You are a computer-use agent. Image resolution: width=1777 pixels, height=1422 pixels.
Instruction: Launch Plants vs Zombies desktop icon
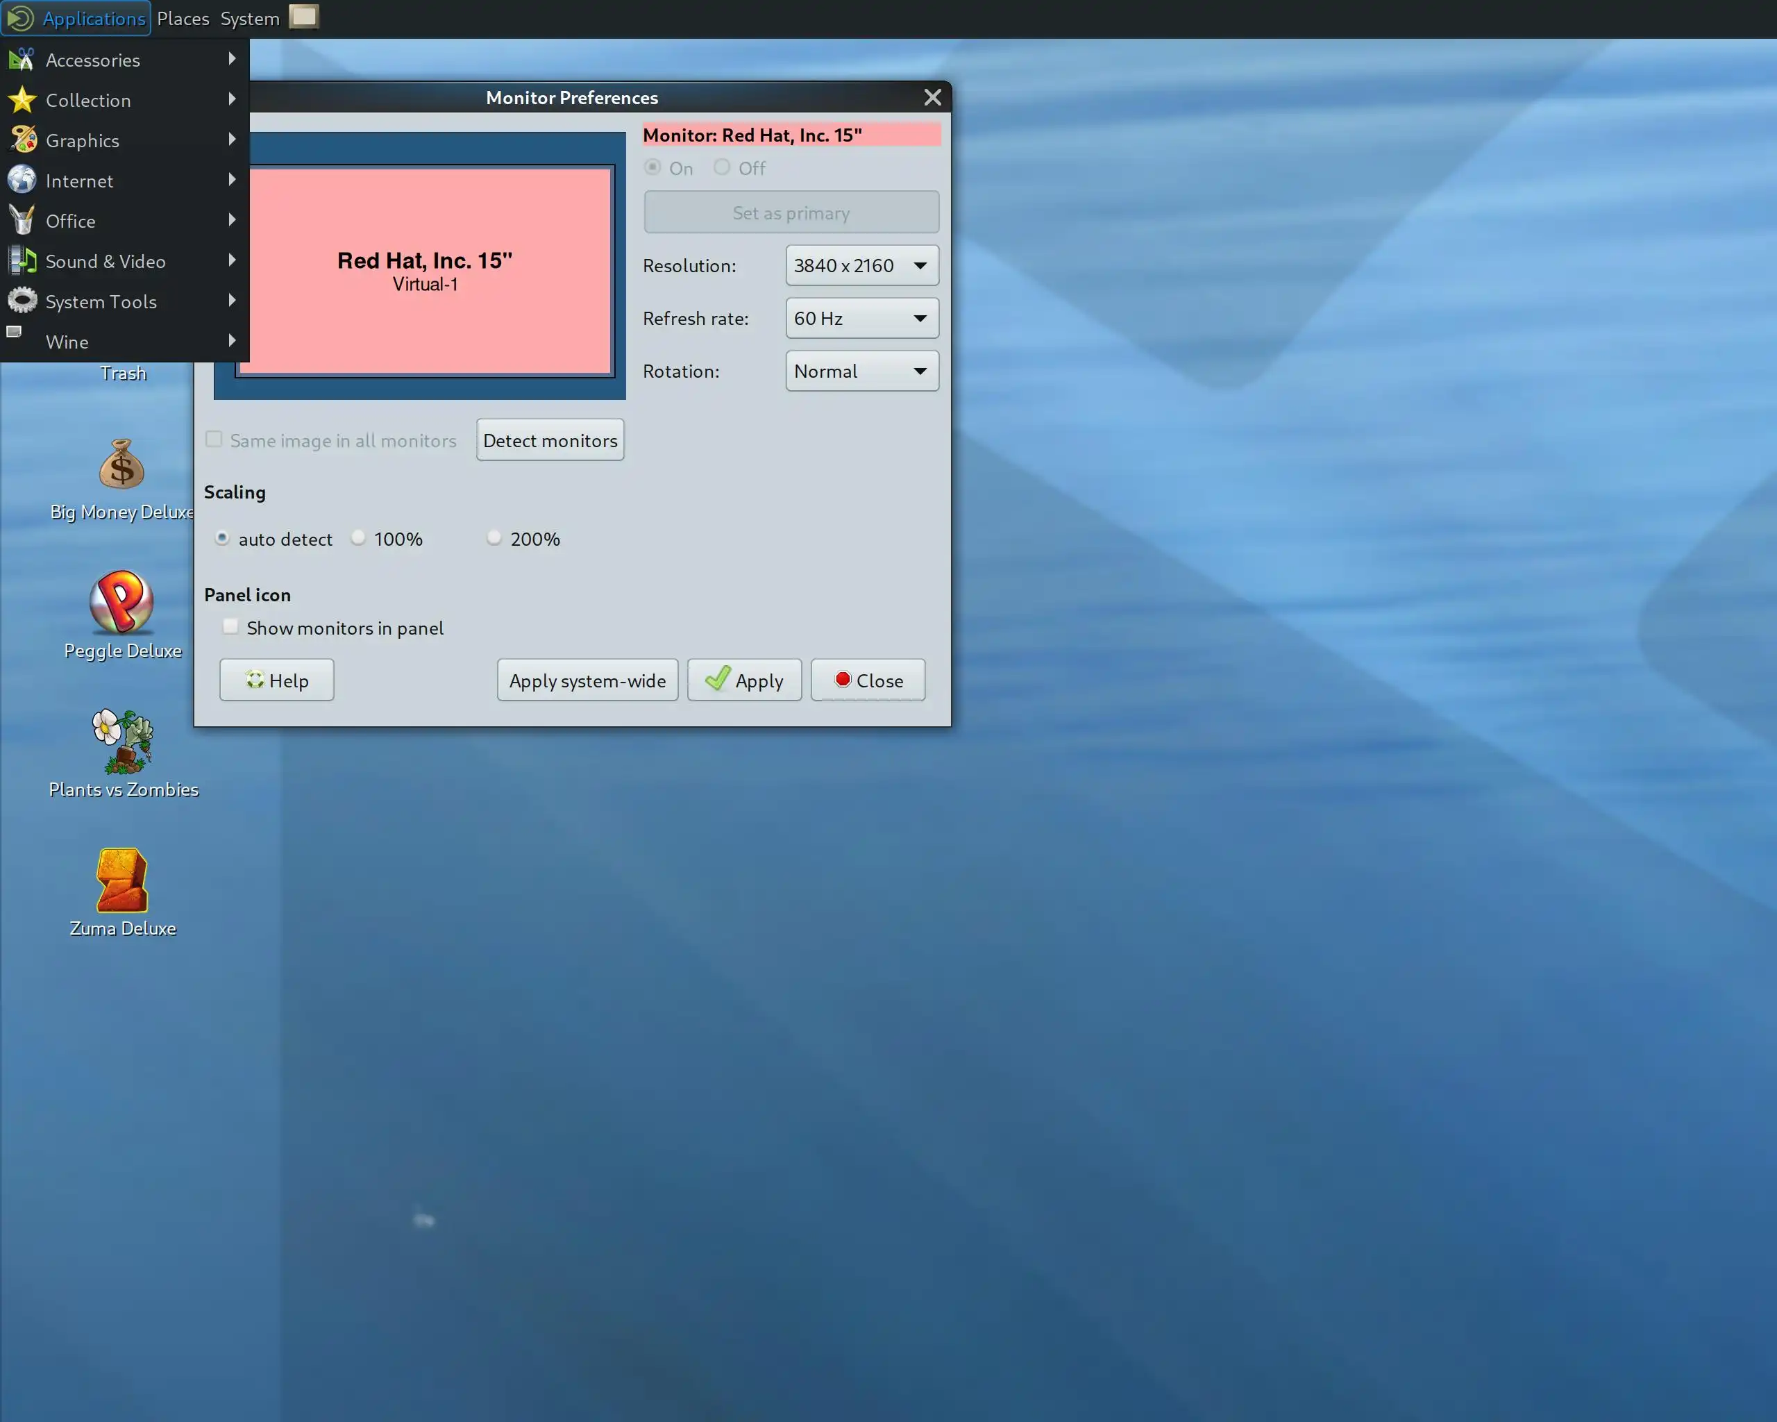(122, 740)
